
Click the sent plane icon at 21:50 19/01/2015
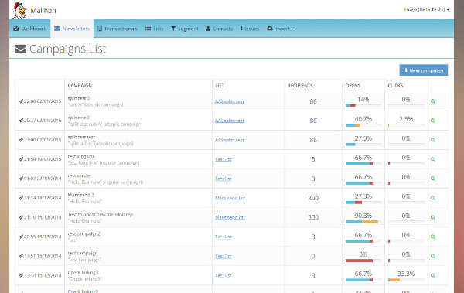(x=21, y=159)
